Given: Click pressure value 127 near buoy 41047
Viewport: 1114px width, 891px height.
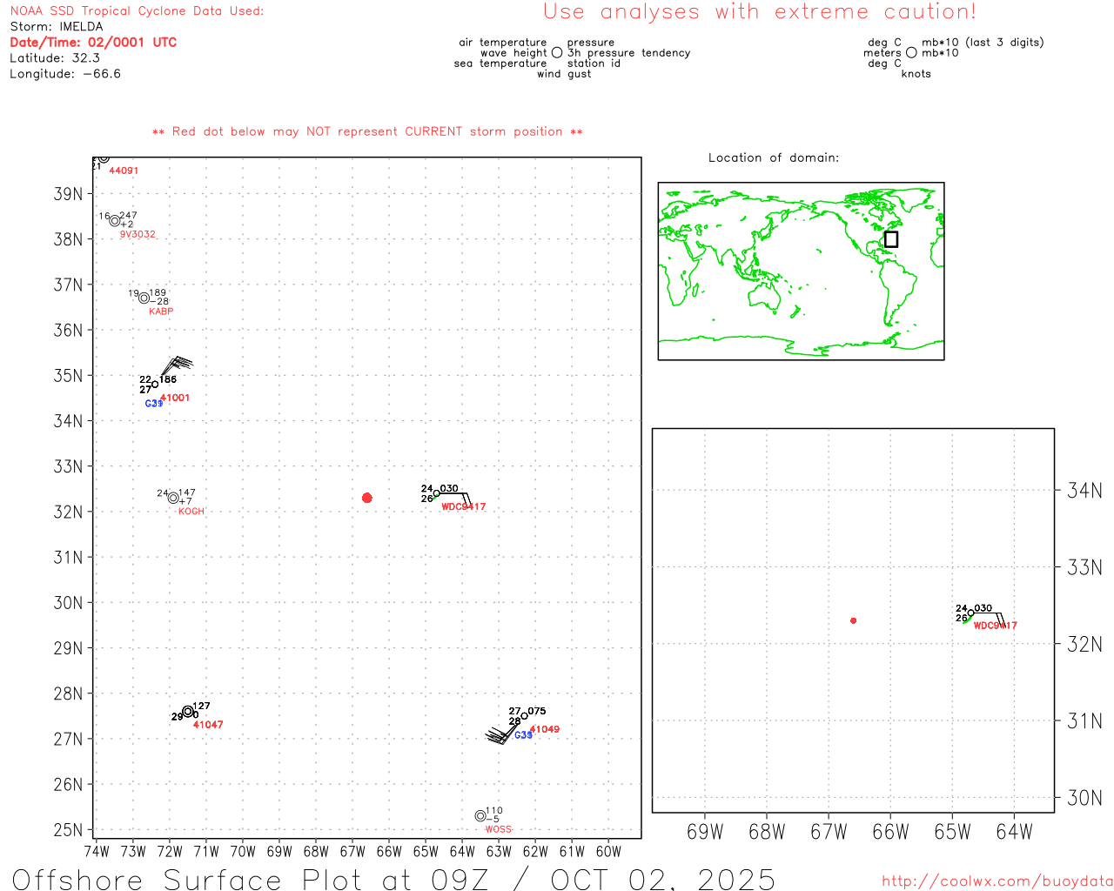Looking at the screenshot, I should (x=201, y=707).
